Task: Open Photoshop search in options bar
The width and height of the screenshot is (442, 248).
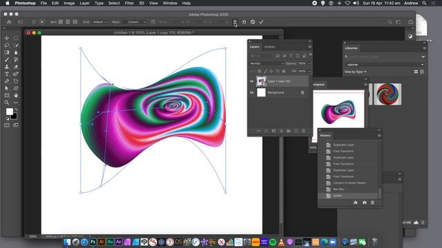Action: coord(390,22)
